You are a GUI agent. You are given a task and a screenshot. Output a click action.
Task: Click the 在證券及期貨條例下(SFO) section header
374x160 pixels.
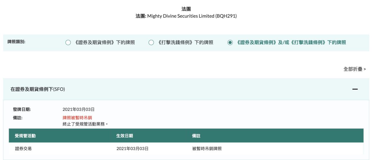tap(186, 89)
